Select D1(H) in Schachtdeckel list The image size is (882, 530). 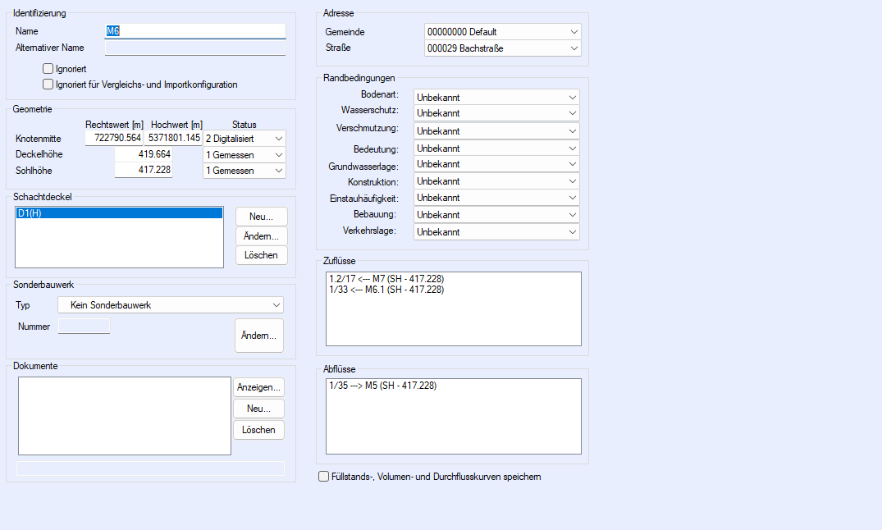(x=119, y=213)
